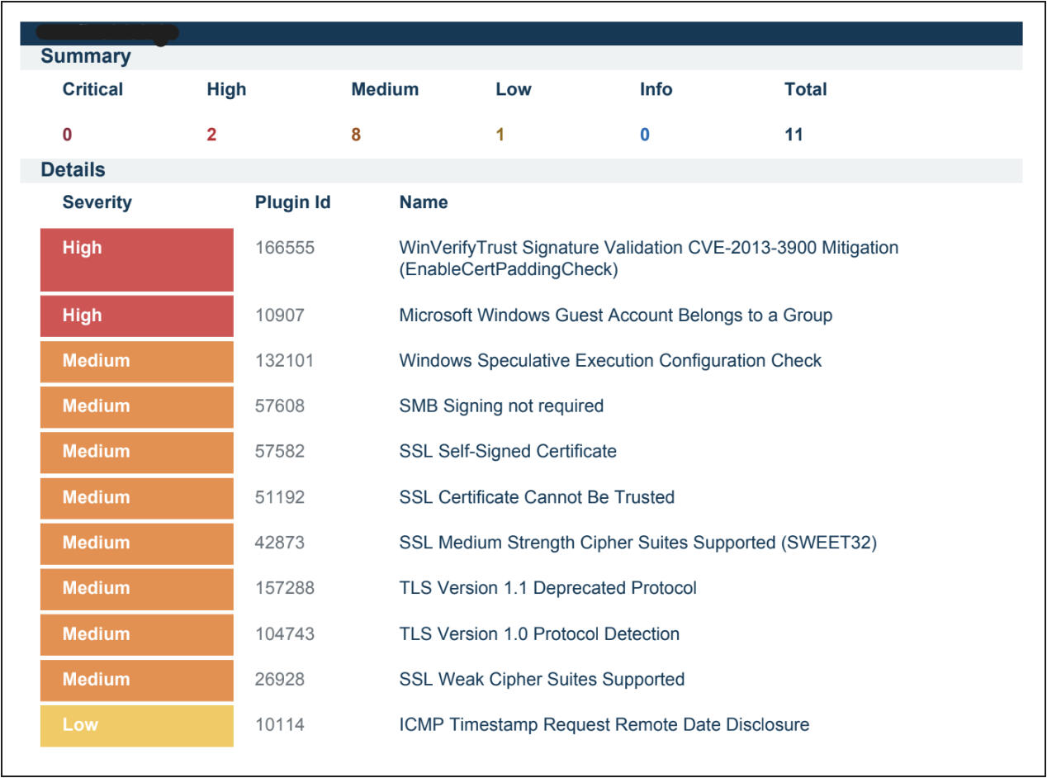Open the SSL Self-Signed Certificate finding
The image size is (1047, 778).
point(508,452)
